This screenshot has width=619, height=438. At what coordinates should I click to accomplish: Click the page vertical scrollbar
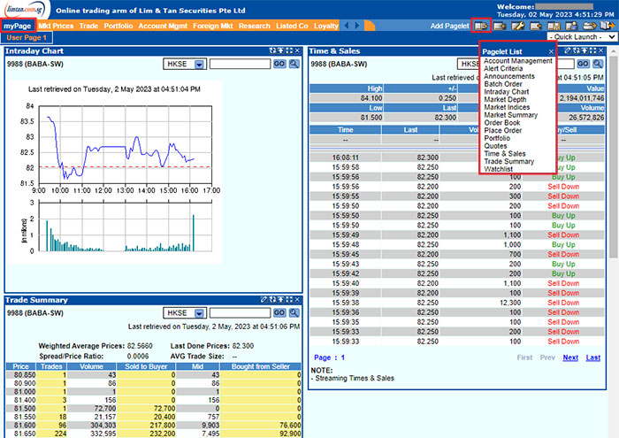(x=614, y=158)
